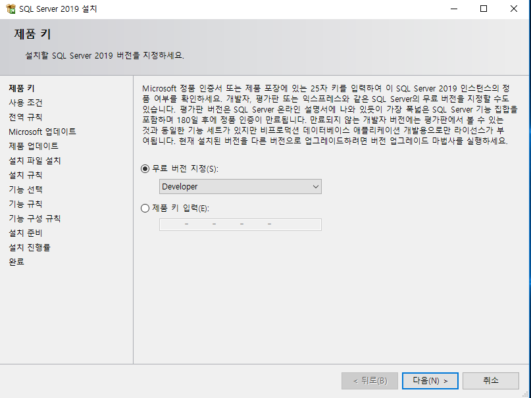
Task: Click the 기능 선택 step text
Action: 26,189
